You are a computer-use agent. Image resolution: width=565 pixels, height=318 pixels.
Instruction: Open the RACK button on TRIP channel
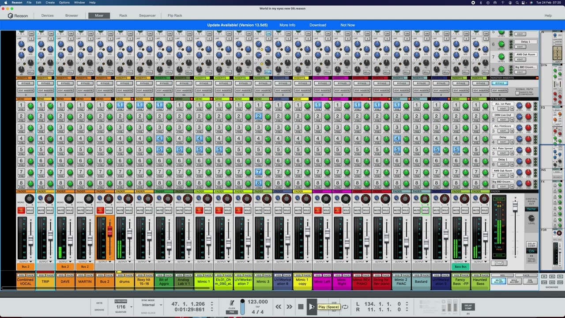50,275
